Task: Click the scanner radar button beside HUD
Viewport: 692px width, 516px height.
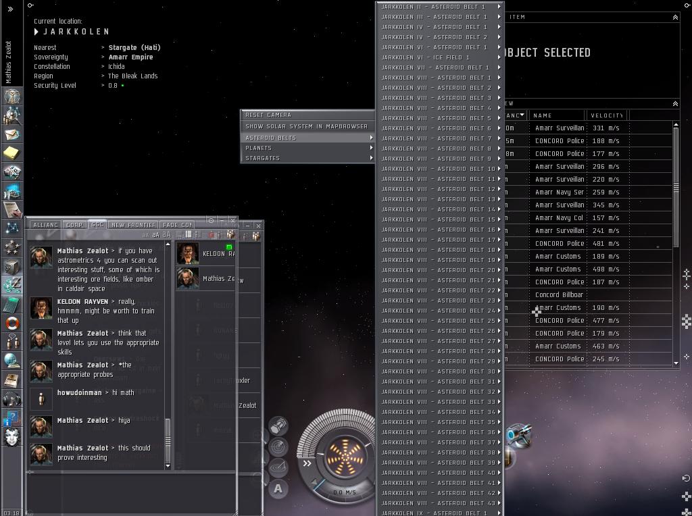Action: pyautogui.click(x=278, y=446)
